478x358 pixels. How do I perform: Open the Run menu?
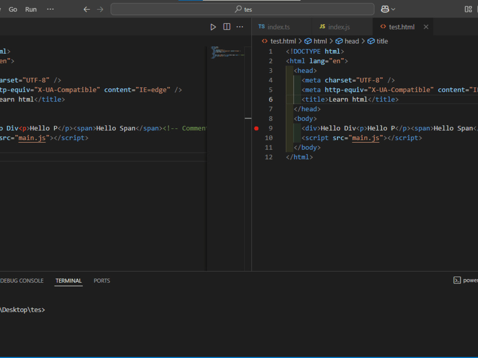(31, 10)
